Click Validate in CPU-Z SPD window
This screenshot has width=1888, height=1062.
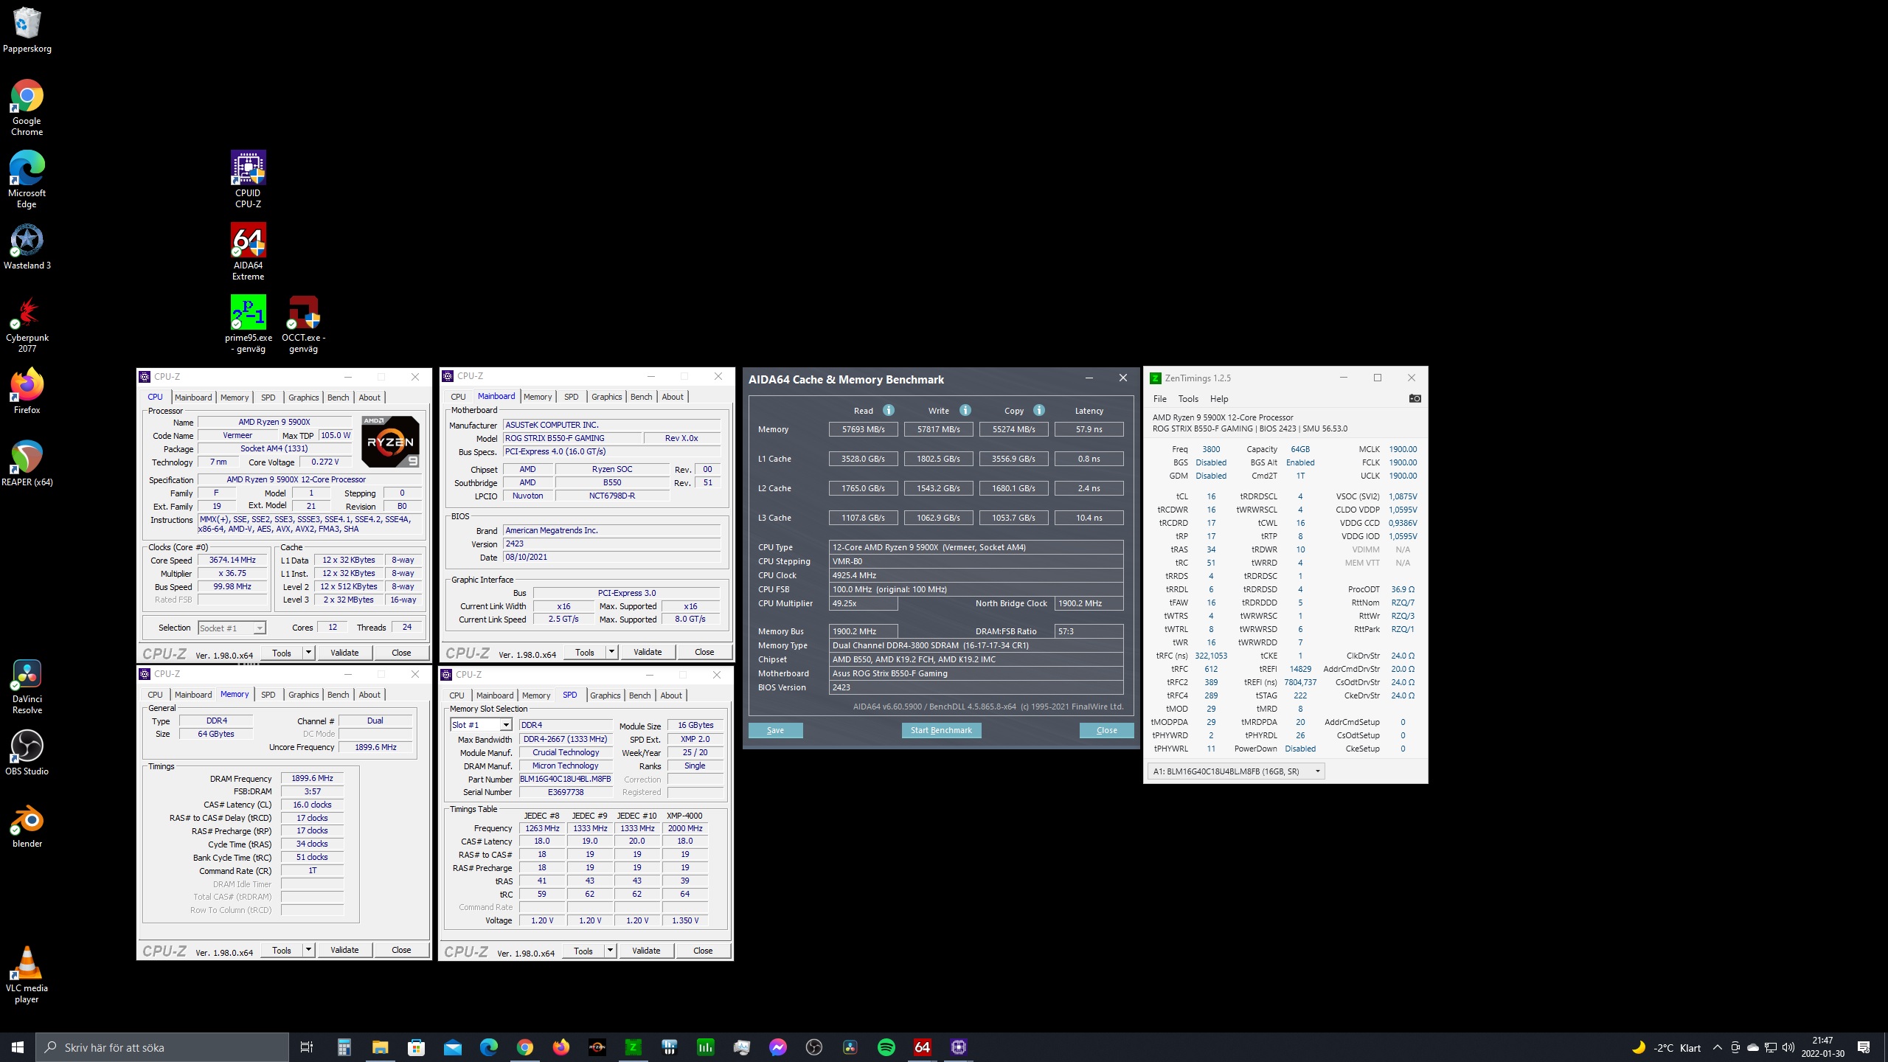[x=646, y=951]
